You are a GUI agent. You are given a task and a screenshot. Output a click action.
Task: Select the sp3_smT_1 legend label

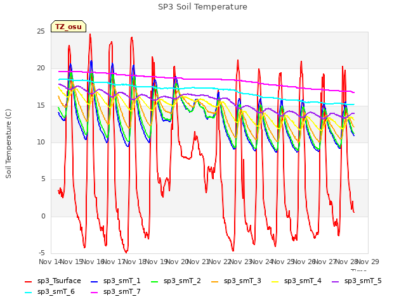(x=122, y=281)
